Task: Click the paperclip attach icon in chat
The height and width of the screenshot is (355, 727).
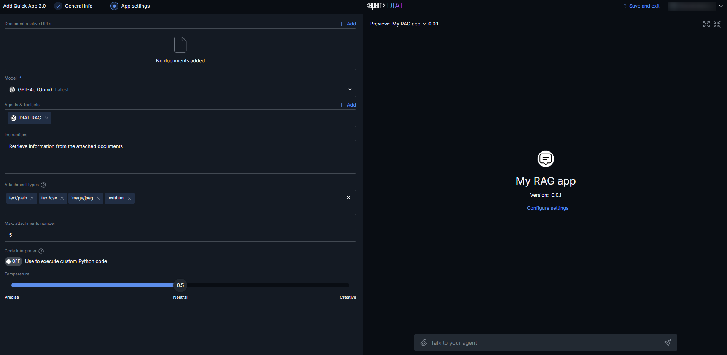Action: (423, 343)
